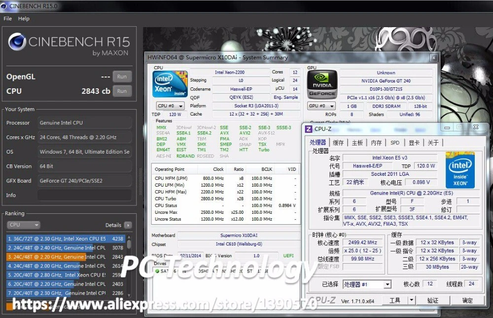493x318 pixels.
Task: Select ranking row 20C/40T @ 2.20 GHz 2403
Action: (66, 284)
